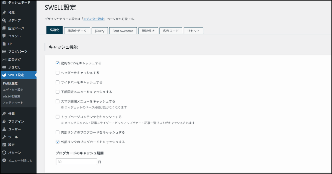Switch to the Font Awesome tab
This screenshot has height=174, width=332.
[123, 31]
